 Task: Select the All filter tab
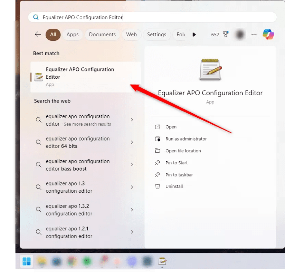tap(53, 35)
